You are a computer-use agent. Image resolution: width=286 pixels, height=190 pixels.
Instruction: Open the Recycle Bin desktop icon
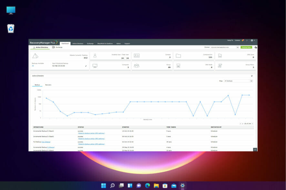click(x=11, y=29)
